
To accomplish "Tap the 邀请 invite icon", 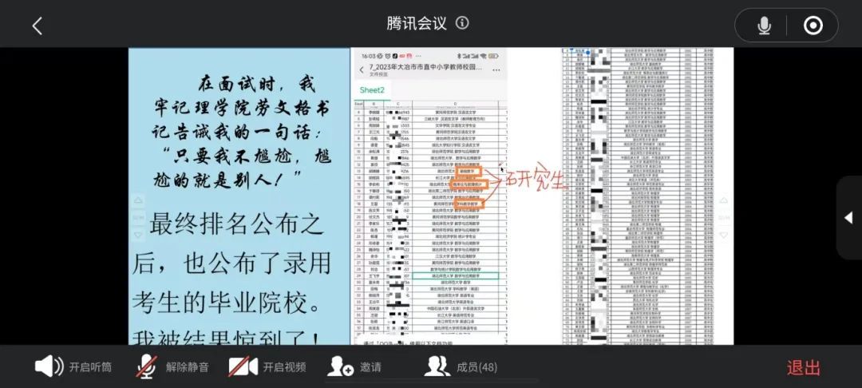I will pos(354,367).
